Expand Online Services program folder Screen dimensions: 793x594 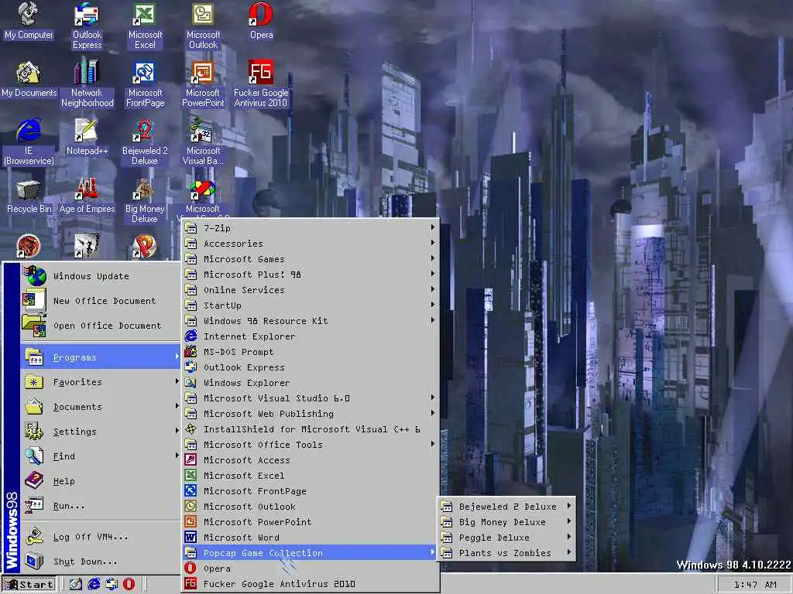click(310, 290)
